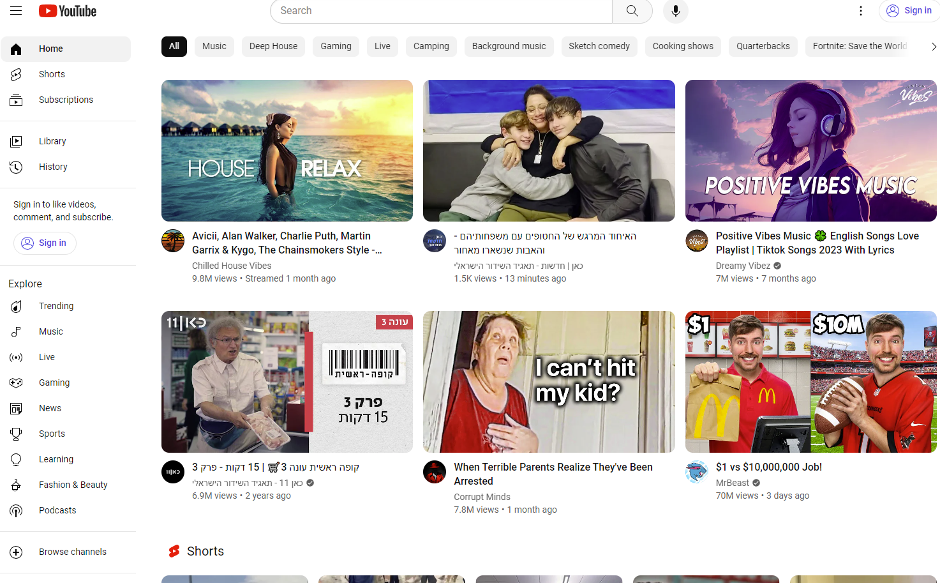Play the Positive Vibes Music video thumbnail
940x583 pixels.
pos(810,151)
